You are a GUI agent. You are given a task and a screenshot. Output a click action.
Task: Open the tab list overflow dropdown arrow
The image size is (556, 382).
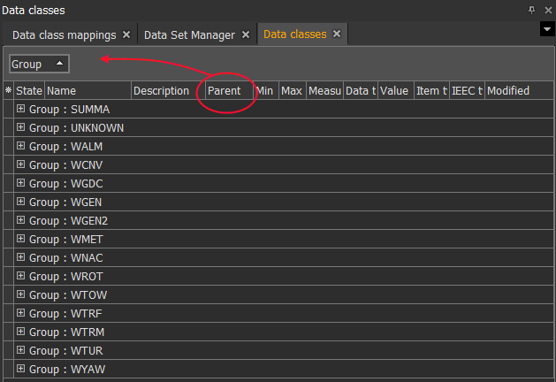click(x=545, y=30)
